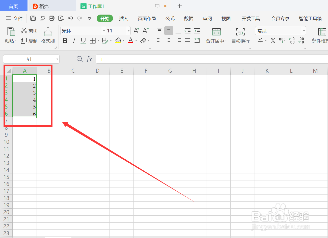This screenshot has height=238, width=328.
Task: Increase indent icon
Action: (197, 31)
